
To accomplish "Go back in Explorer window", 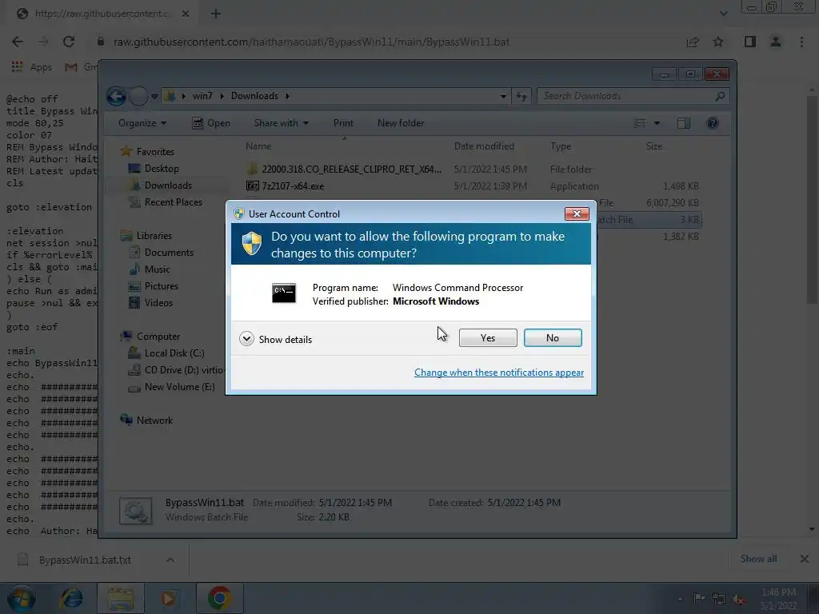I will tap(116, 96).
